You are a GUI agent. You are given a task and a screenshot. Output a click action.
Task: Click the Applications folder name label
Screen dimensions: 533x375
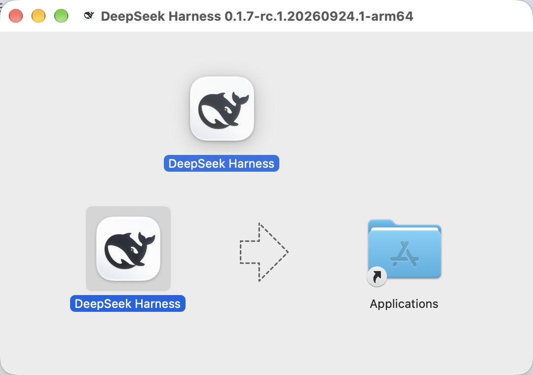[x=404, y=303]
